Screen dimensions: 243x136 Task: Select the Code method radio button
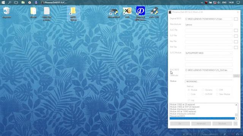pos(189,94)
